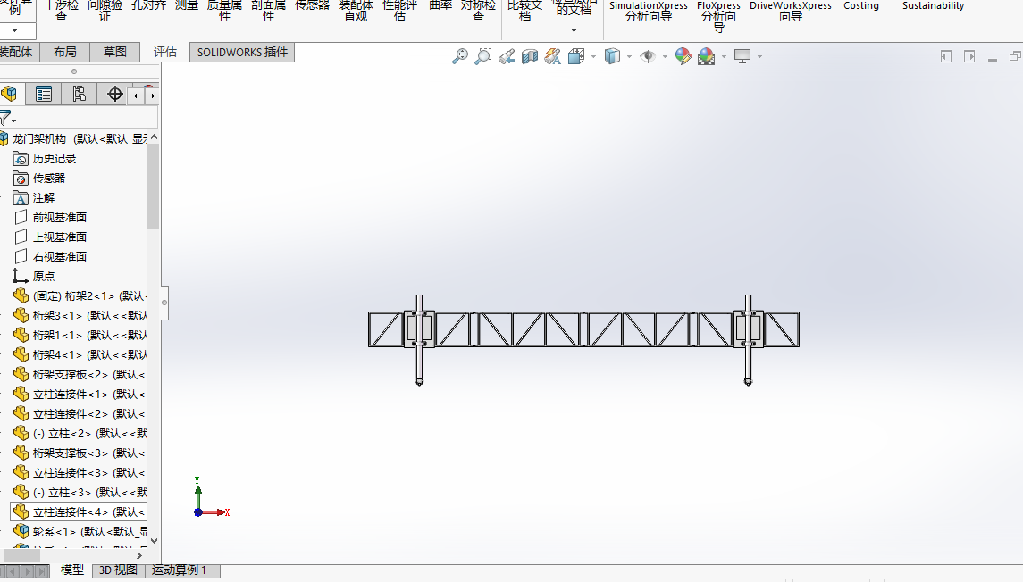The width and height of the screenshot is (1023, 582).
Task: Click the Zoom to Fit icon
Action: click(x=460, y=56)
